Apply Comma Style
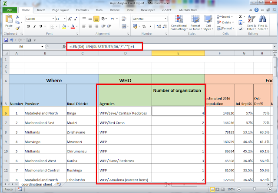The height and width of the screenshot is (193, 278). (x=150, y=26)
